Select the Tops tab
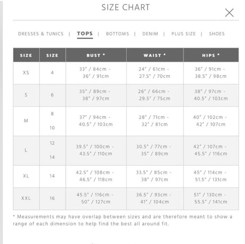 click(x=85, y=34)
